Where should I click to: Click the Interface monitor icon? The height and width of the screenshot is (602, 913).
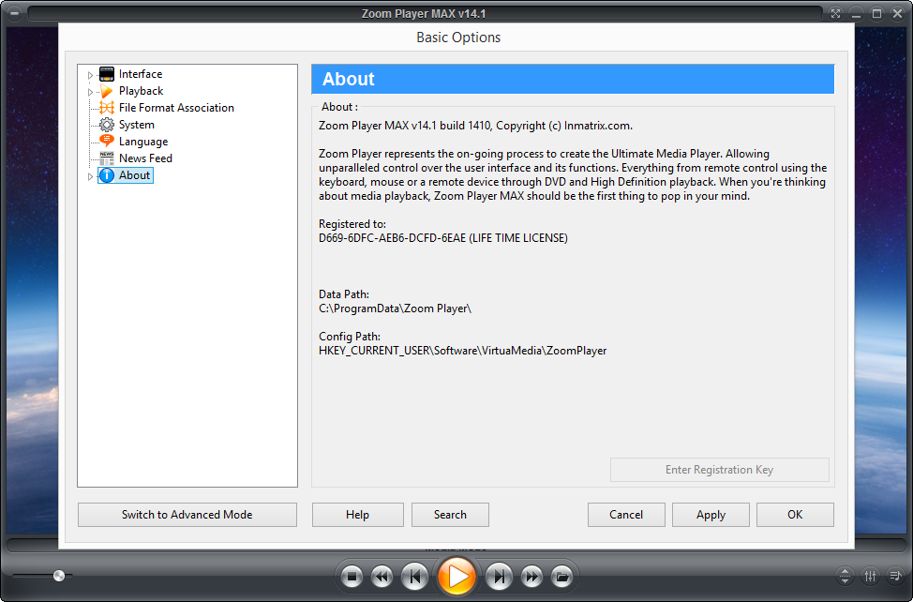tap(107, 74)
